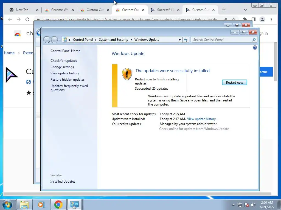The width and height of the screenshot is (281, 210).
Task: Click Google Chrome taskbar icon
Action: [58, 205]
